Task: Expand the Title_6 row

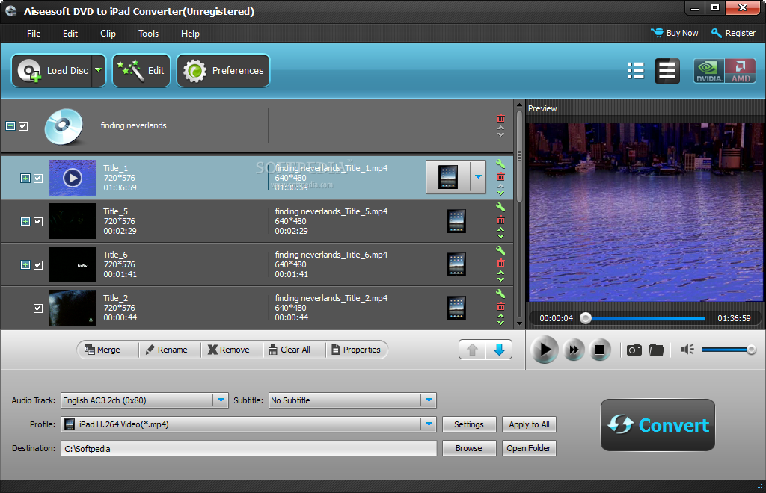Action: [x=25, y=265]
